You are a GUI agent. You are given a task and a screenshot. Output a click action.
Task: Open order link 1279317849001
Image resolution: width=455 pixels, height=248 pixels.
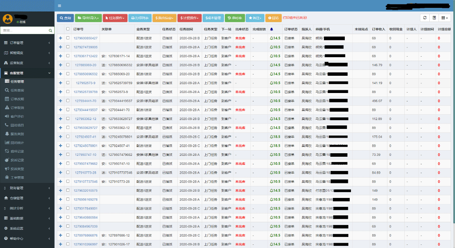(x=86, y=209)
